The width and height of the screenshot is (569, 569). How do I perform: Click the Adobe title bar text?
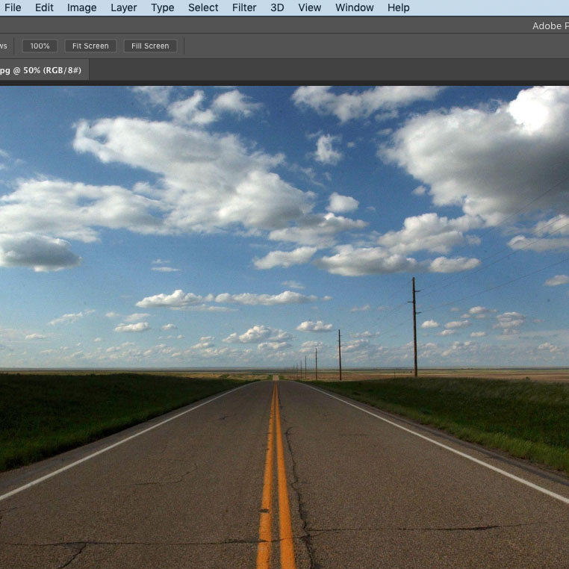[549, 26]
